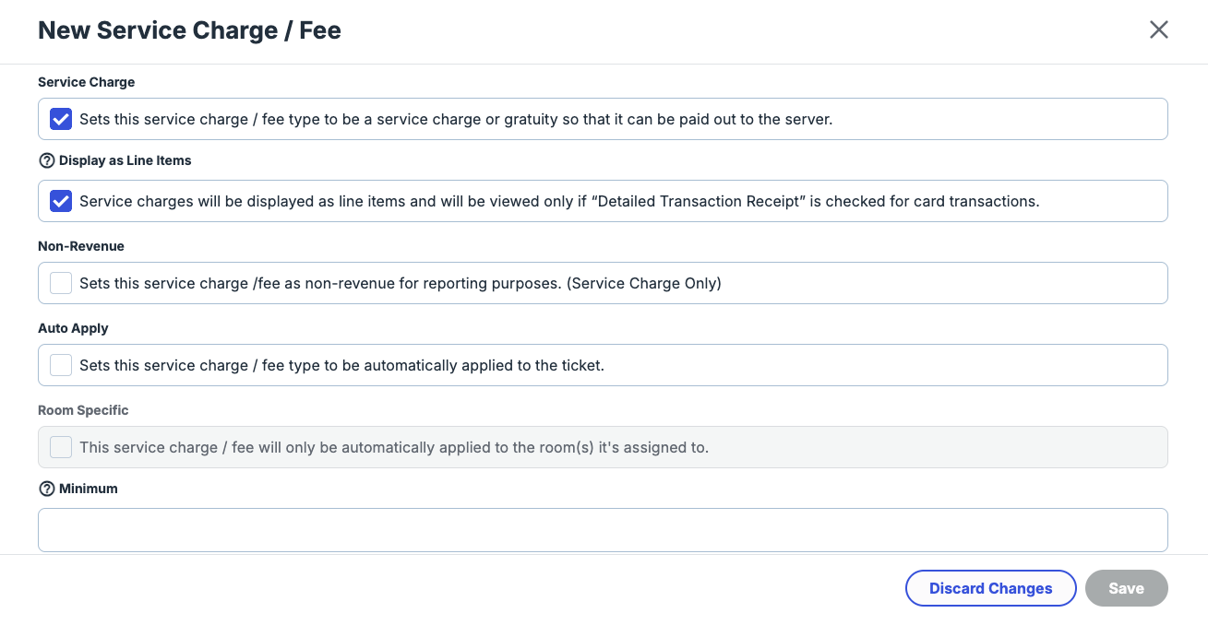The width and height of the screenshot is (1208, 625).
Task: Click the 'paid out to the server' description text
Action: [456, 119]
